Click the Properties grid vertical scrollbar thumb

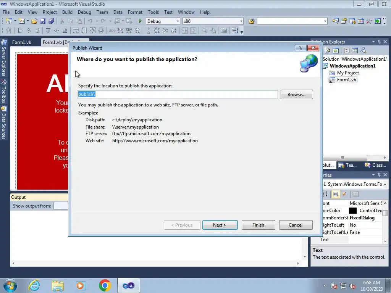[385, 213]
